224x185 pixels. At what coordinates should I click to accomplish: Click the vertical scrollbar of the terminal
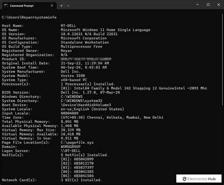[x=223, y=60]
